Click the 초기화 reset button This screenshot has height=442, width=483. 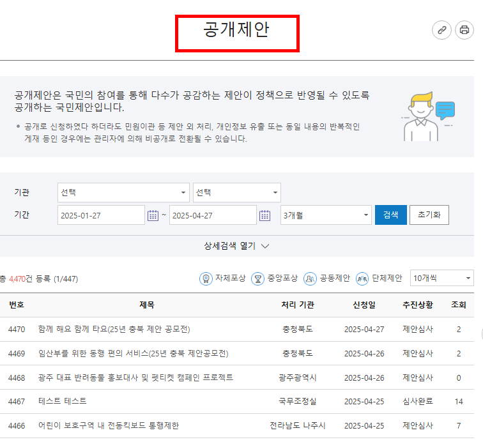pos(429,215)
